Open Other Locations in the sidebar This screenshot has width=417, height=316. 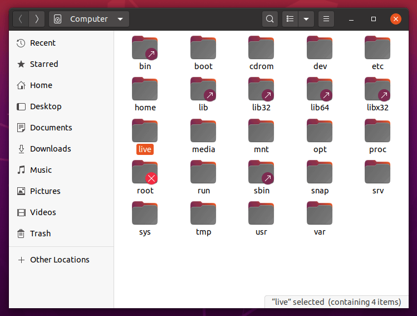click(x=59, y=260)
